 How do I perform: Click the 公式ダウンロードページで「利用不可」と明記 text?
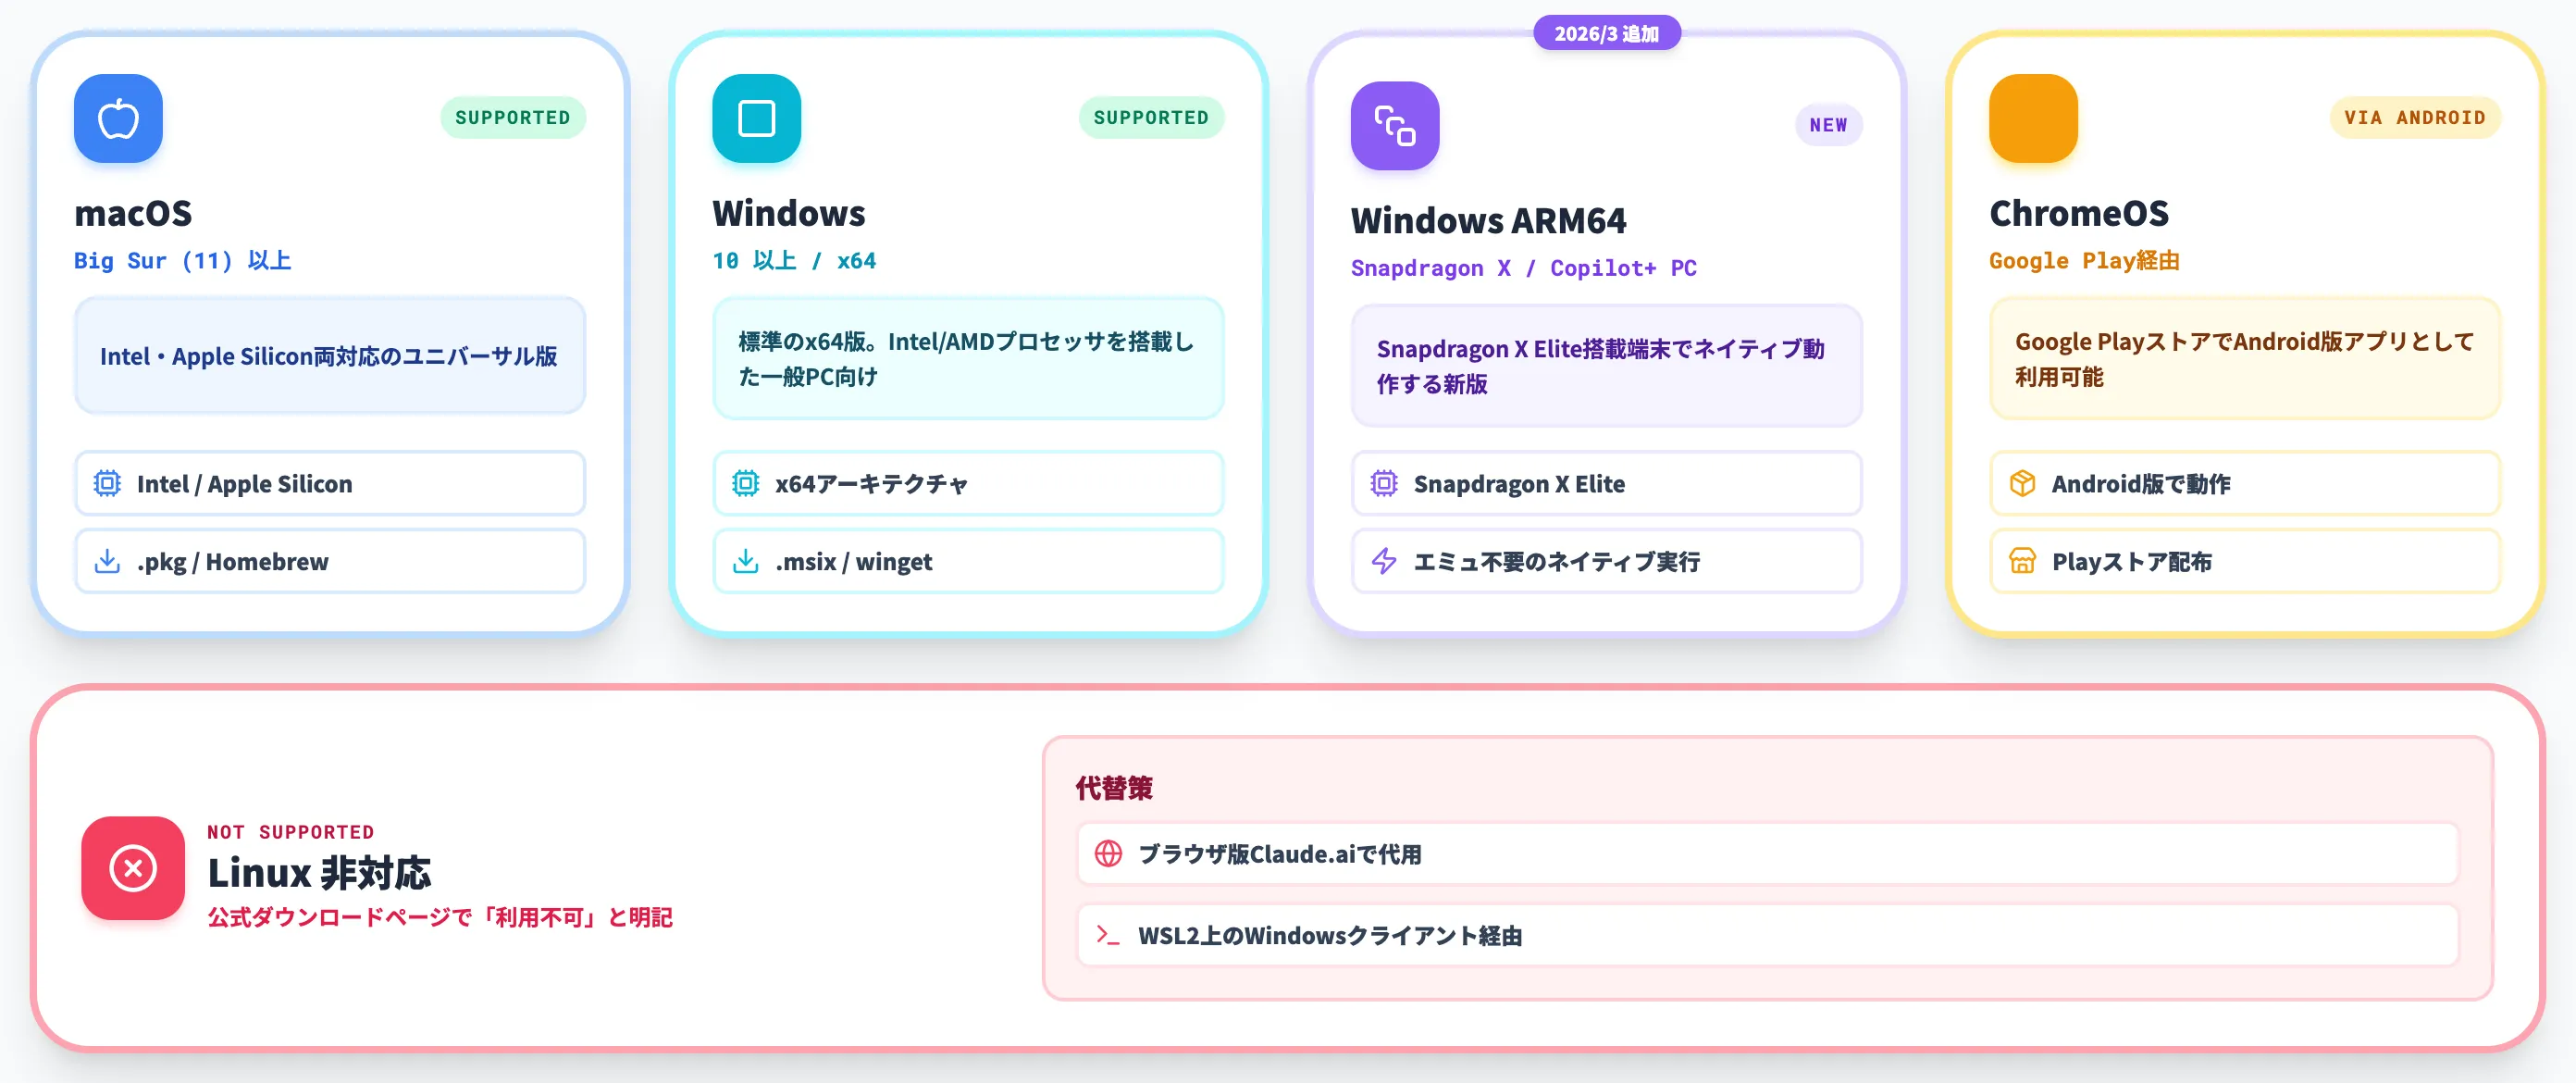coord(440,917)
